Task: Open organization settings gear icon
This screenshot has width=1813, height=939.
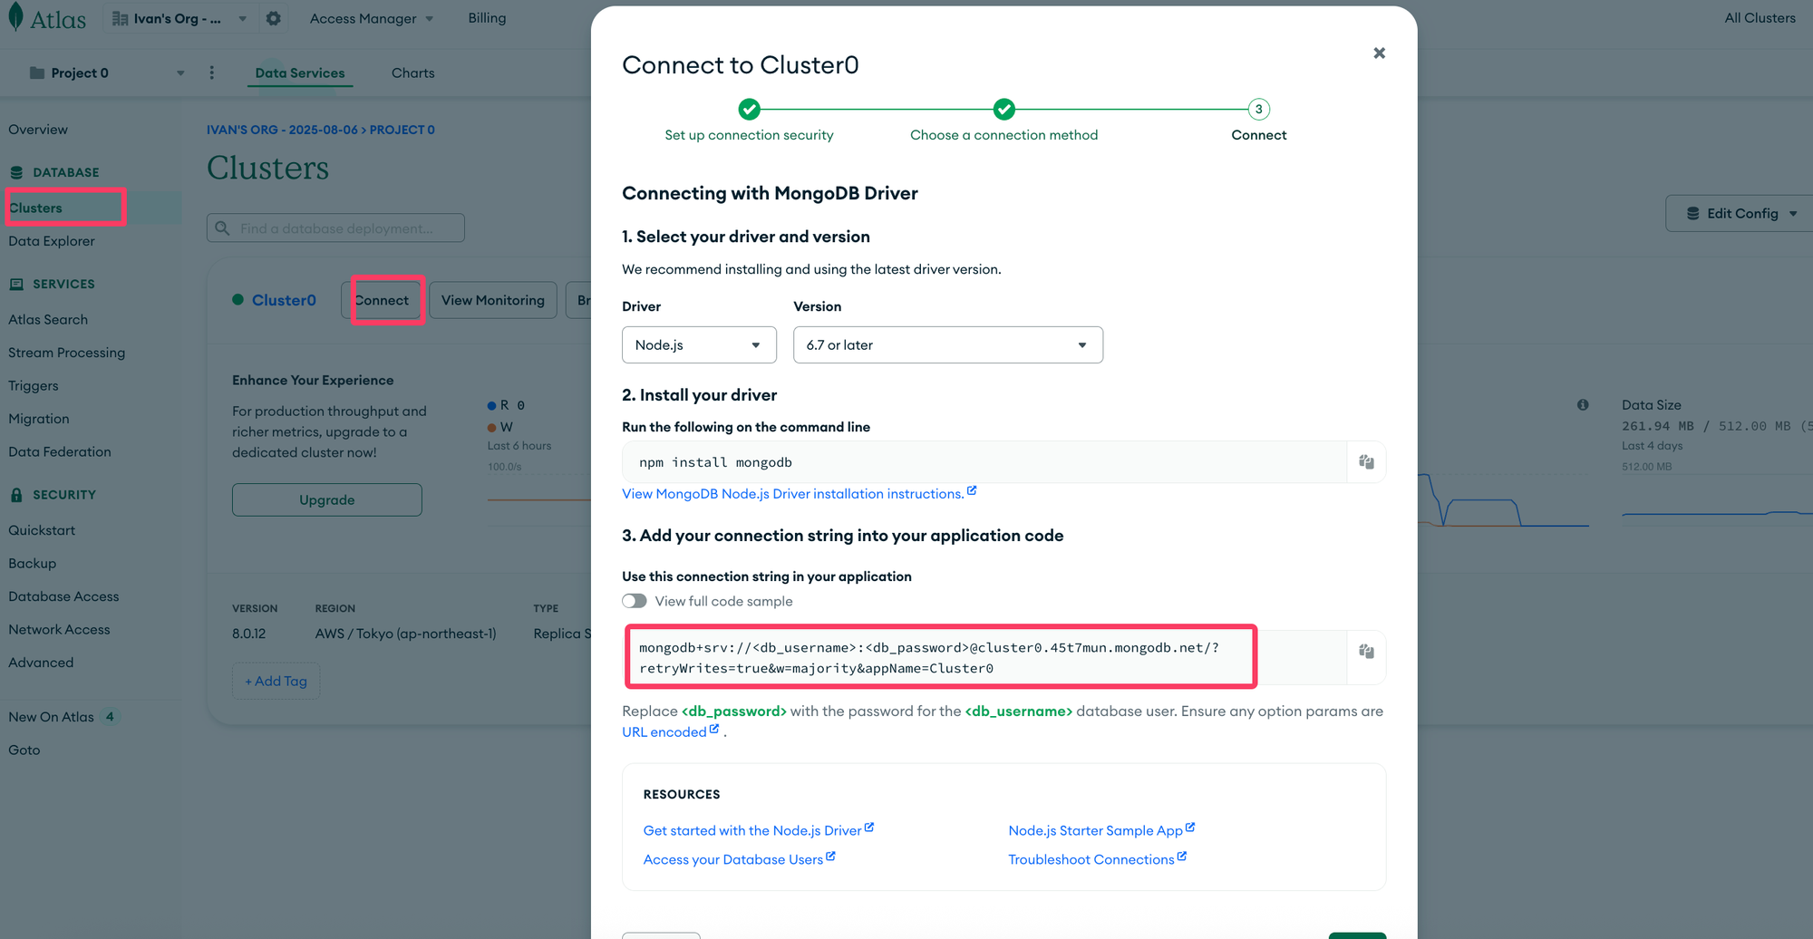Action: [273, 18]
